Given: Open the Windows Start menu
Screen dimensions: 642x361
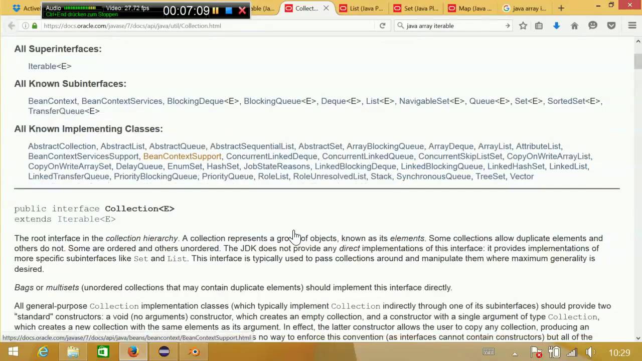Looking at the screenshot, I should [x=13, y=352].
